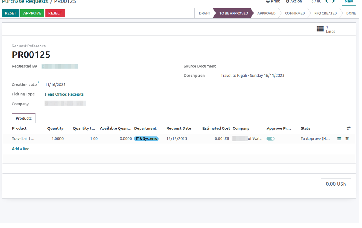The image size is (362, 228).
Task: Select the IT & Systems department tag
Action: (x=146, y=139)
